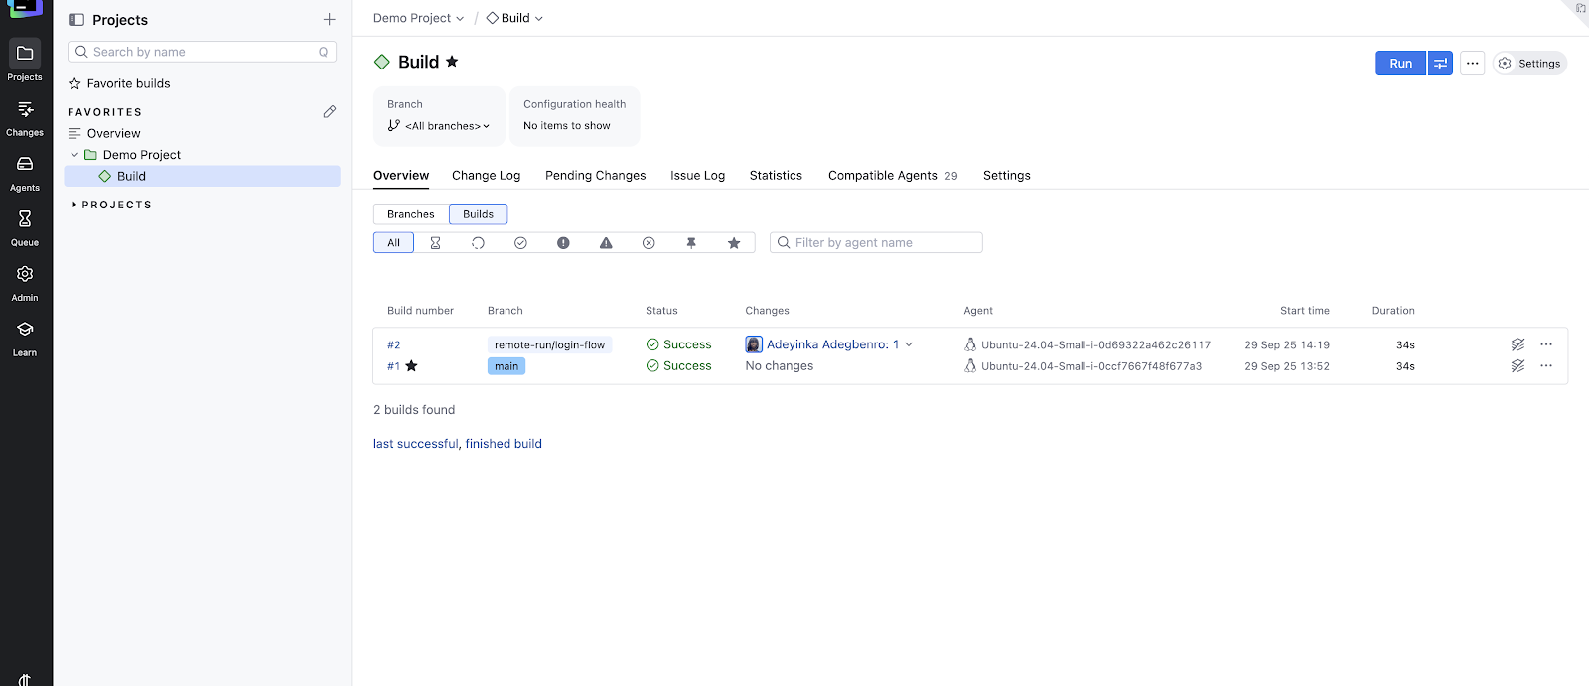Toggle favorite star next to Build title
This screenshot has height=686, width=1589.
coord(452,62)
